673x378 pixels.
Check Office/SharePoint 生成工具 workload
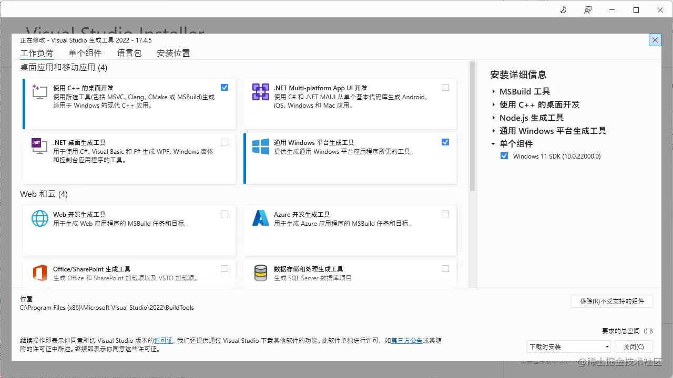tap(225, 268)
